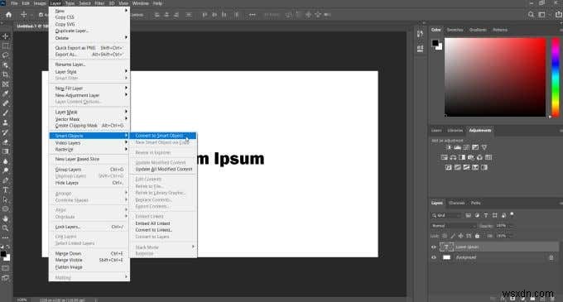Image resolution: width=563 pixels, height=302 pixels.
Task: Switch to the Channels tab
Action: pyautogui.click(x=456, y=203)
